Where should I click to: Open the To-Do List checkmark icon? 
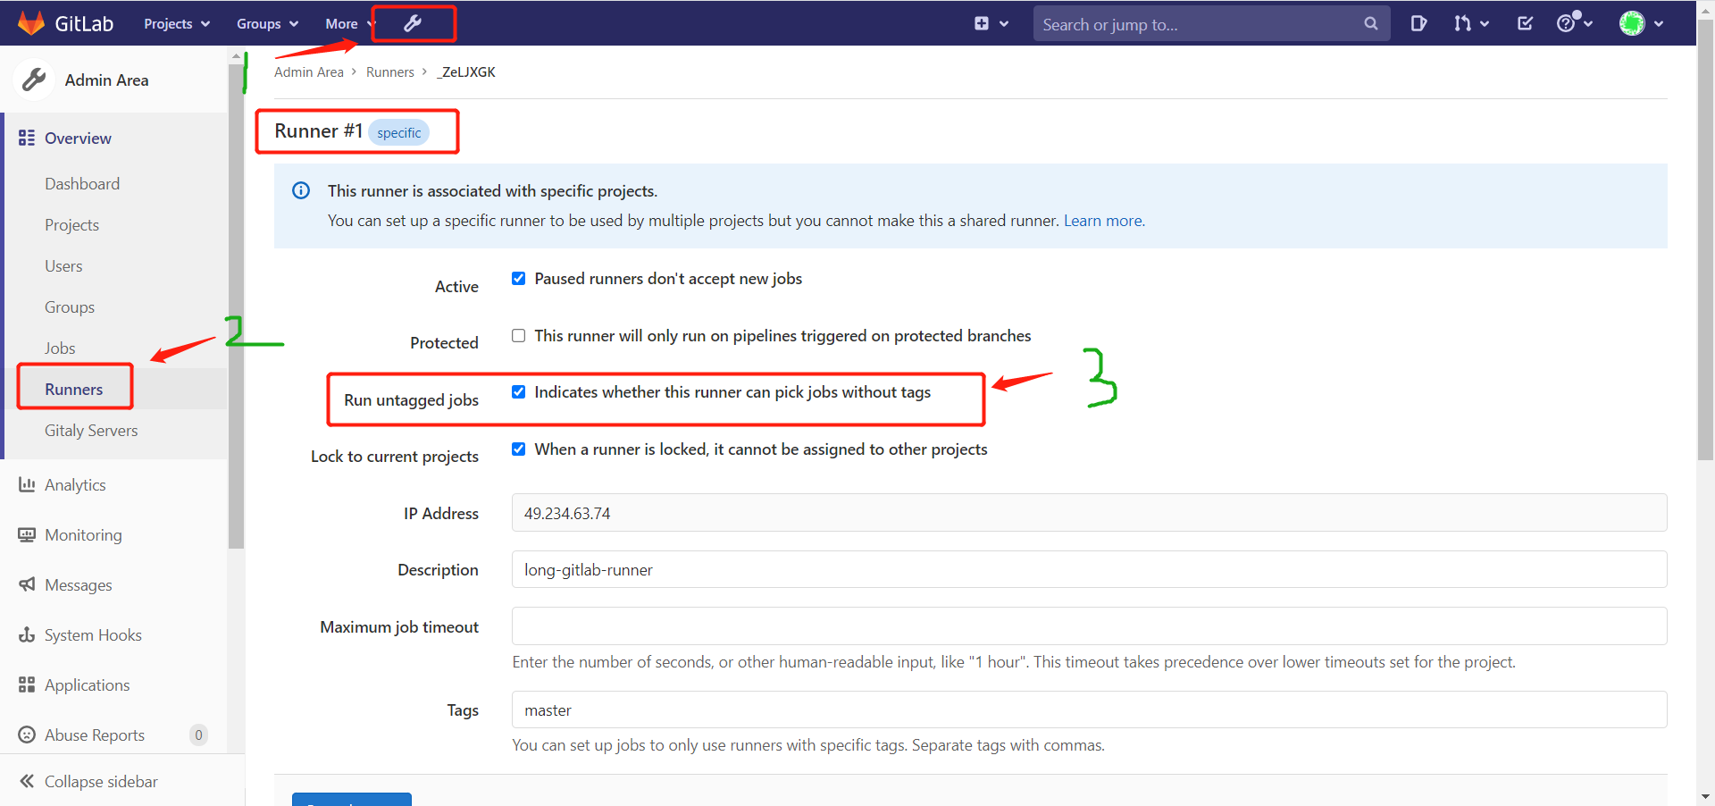click(x=1525, y=23)
